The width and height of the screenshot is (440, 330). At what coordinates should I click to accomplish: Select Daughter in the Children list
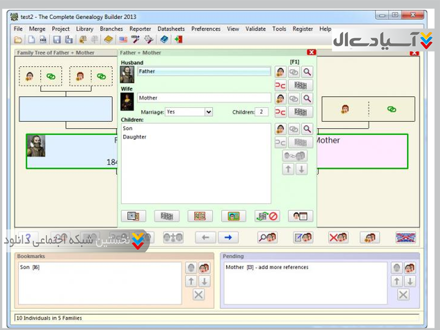tap(135, 137)
